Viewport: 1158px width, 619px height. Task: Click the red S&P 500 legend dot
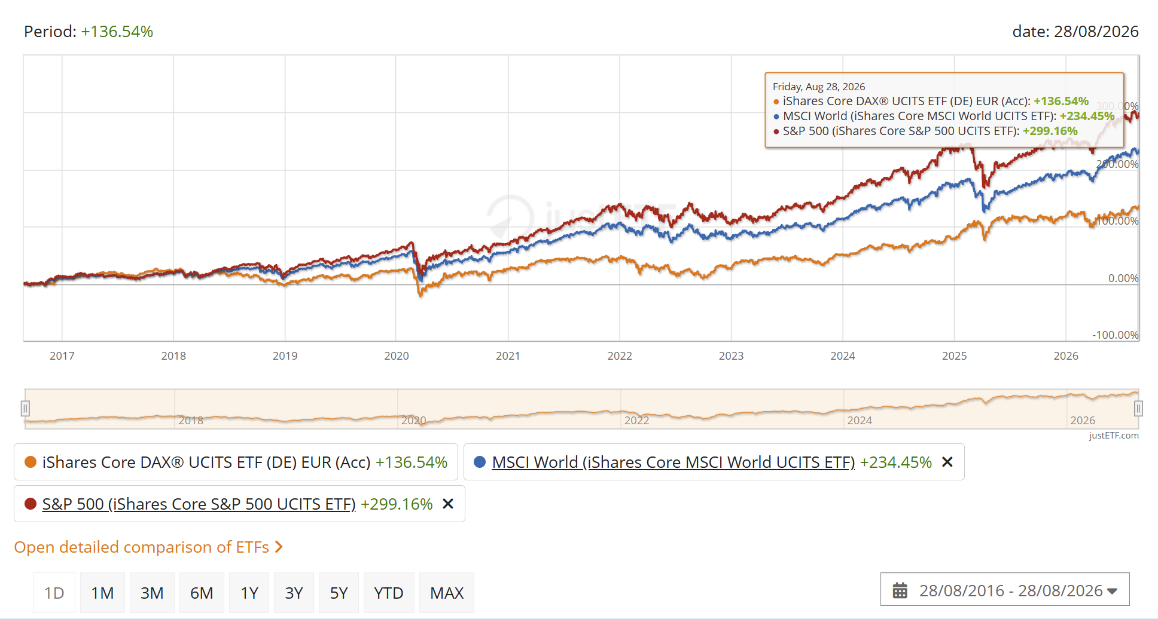point(31,504)
